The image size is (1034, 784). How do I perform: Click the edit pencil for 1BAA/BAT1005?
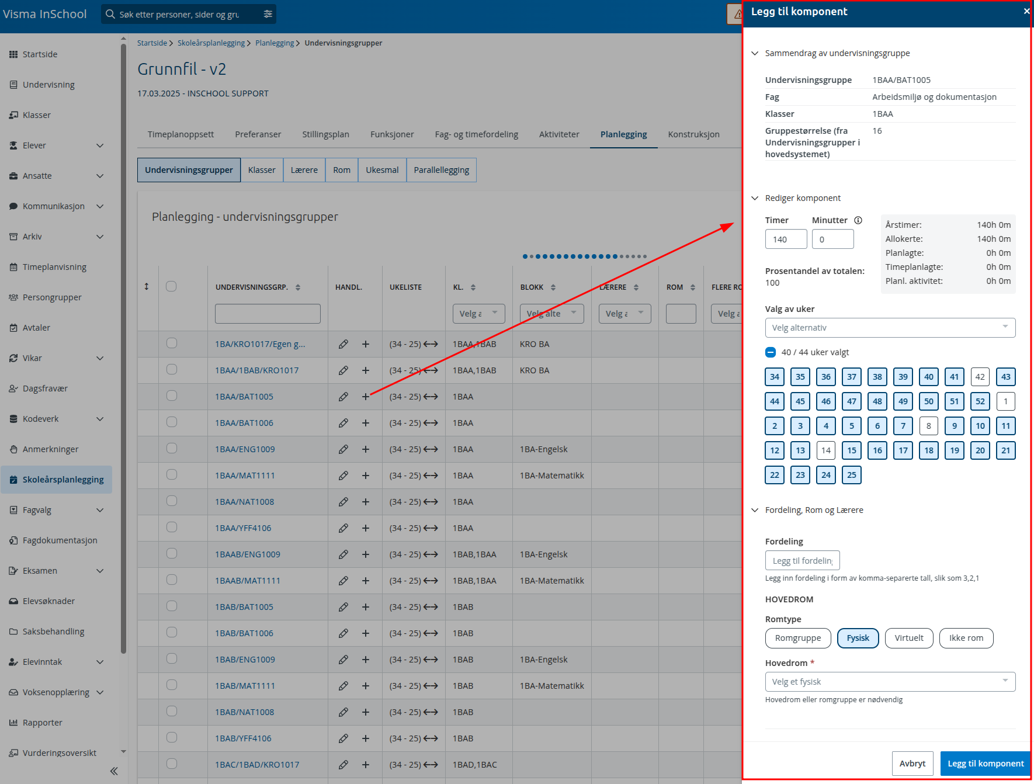[x=343, y=397]
